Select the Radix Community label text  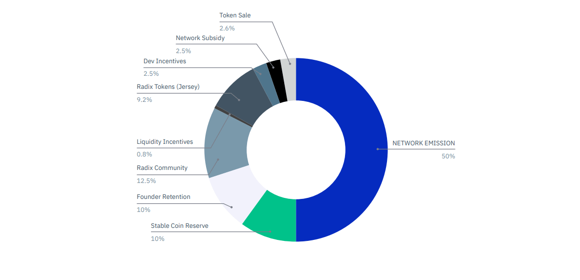coord(162,168)
